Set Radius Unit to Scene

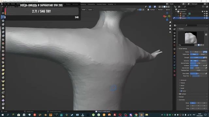click(x=203, y=54)
